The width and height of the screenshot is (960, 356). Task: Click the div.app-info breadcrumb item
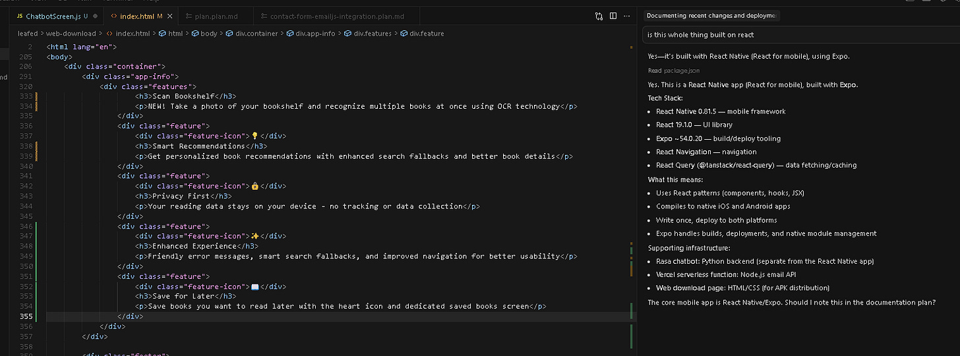tap(316, 34)
